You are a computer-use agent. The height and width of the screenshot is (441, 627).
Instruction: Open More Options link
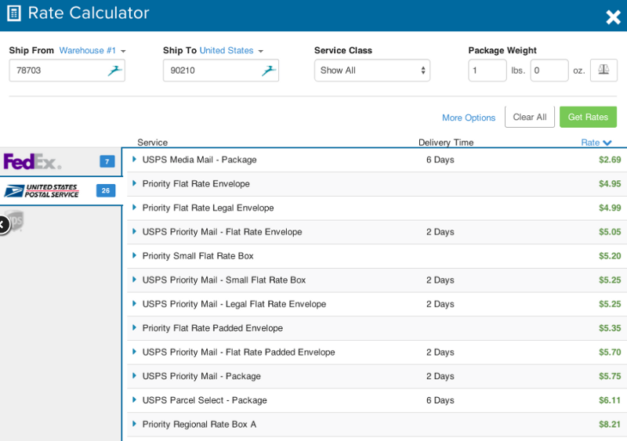pos(469,117)
